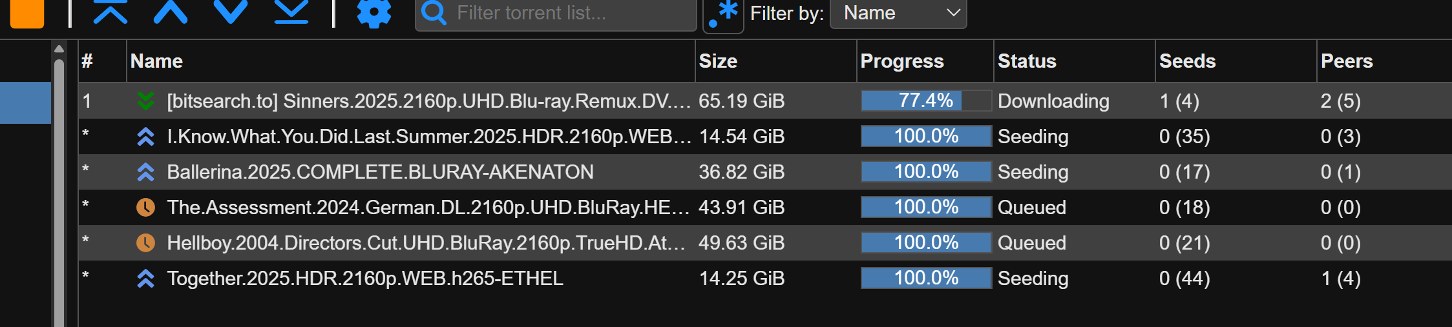Sort torrents by Name column
Image resolution: width=1452 pixels, height=327 pixels.
[156, 61]
